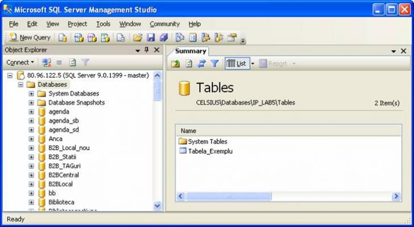
Task: Collapse the 80.96.122.5 server node
Action: tap(10, 76)
